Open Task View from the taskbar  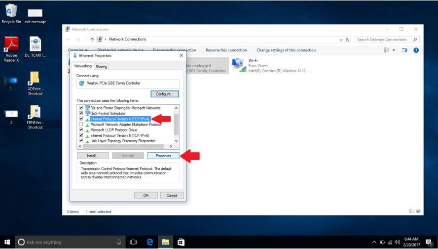tap(134, 242)
